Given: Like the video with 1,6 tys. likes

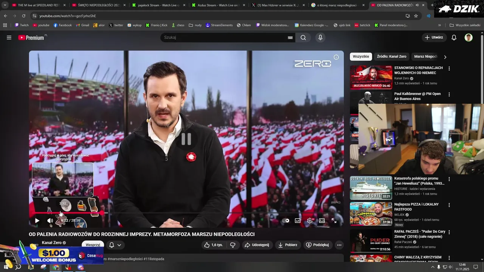Looking at the screenshot, I should [x=213, y=245].
